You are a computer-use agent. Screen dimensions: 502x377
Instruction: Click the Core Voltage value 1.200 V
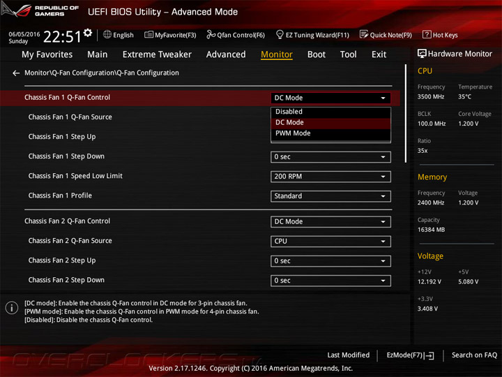(x=469, y=124)
